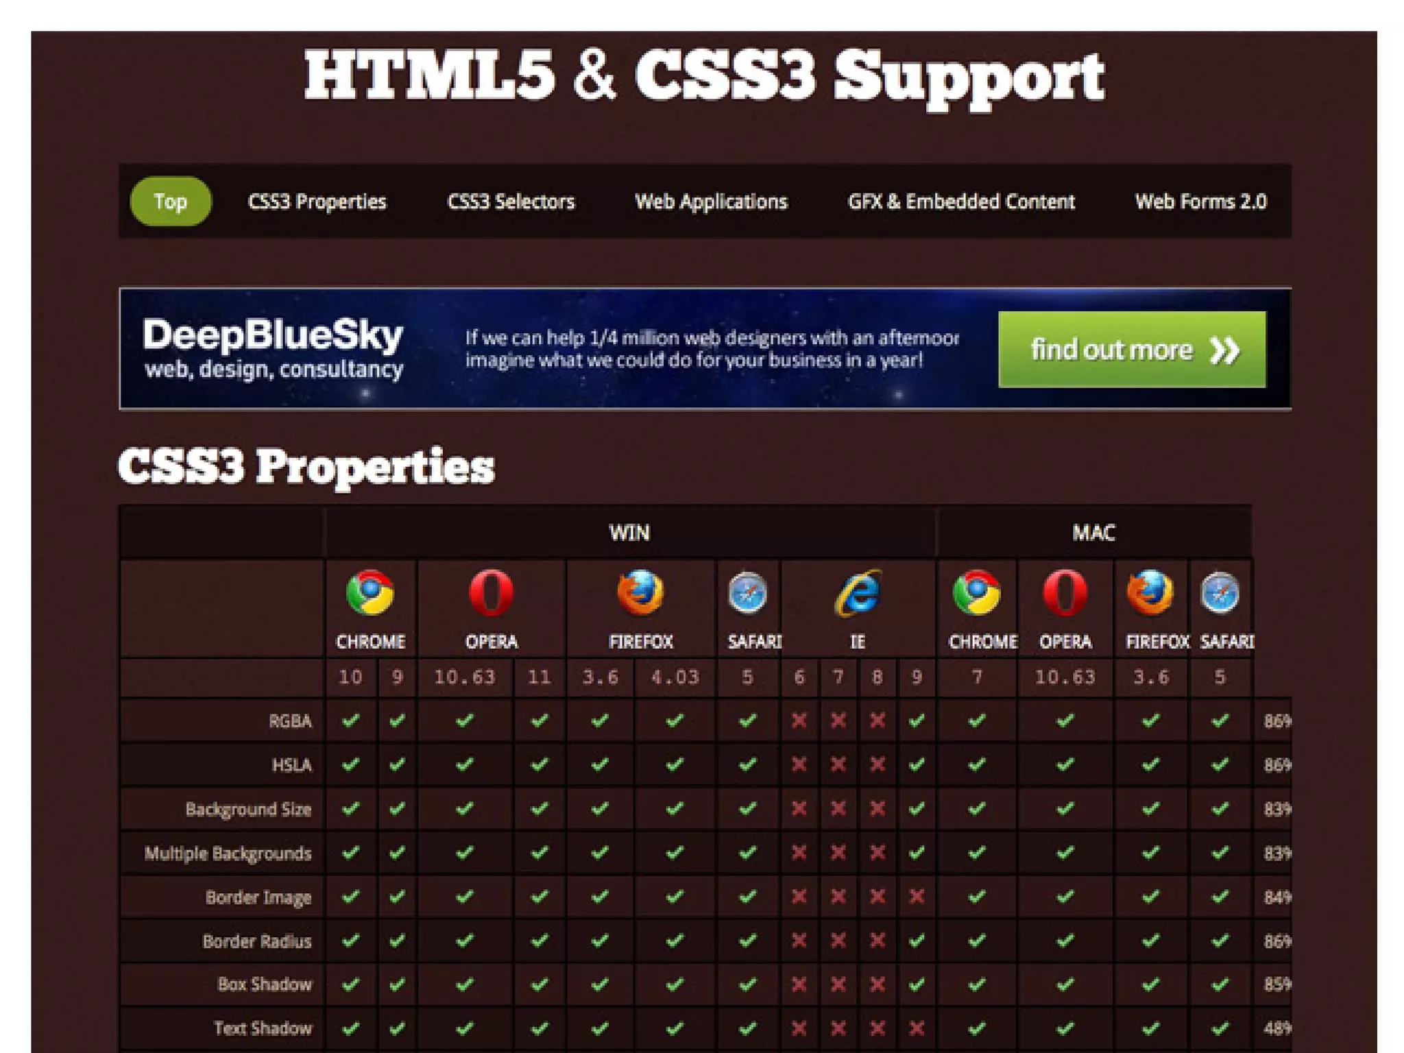
Task: Click the Mac Chrome browser icon
Action: pyautogui.click(x=976, y=592)
